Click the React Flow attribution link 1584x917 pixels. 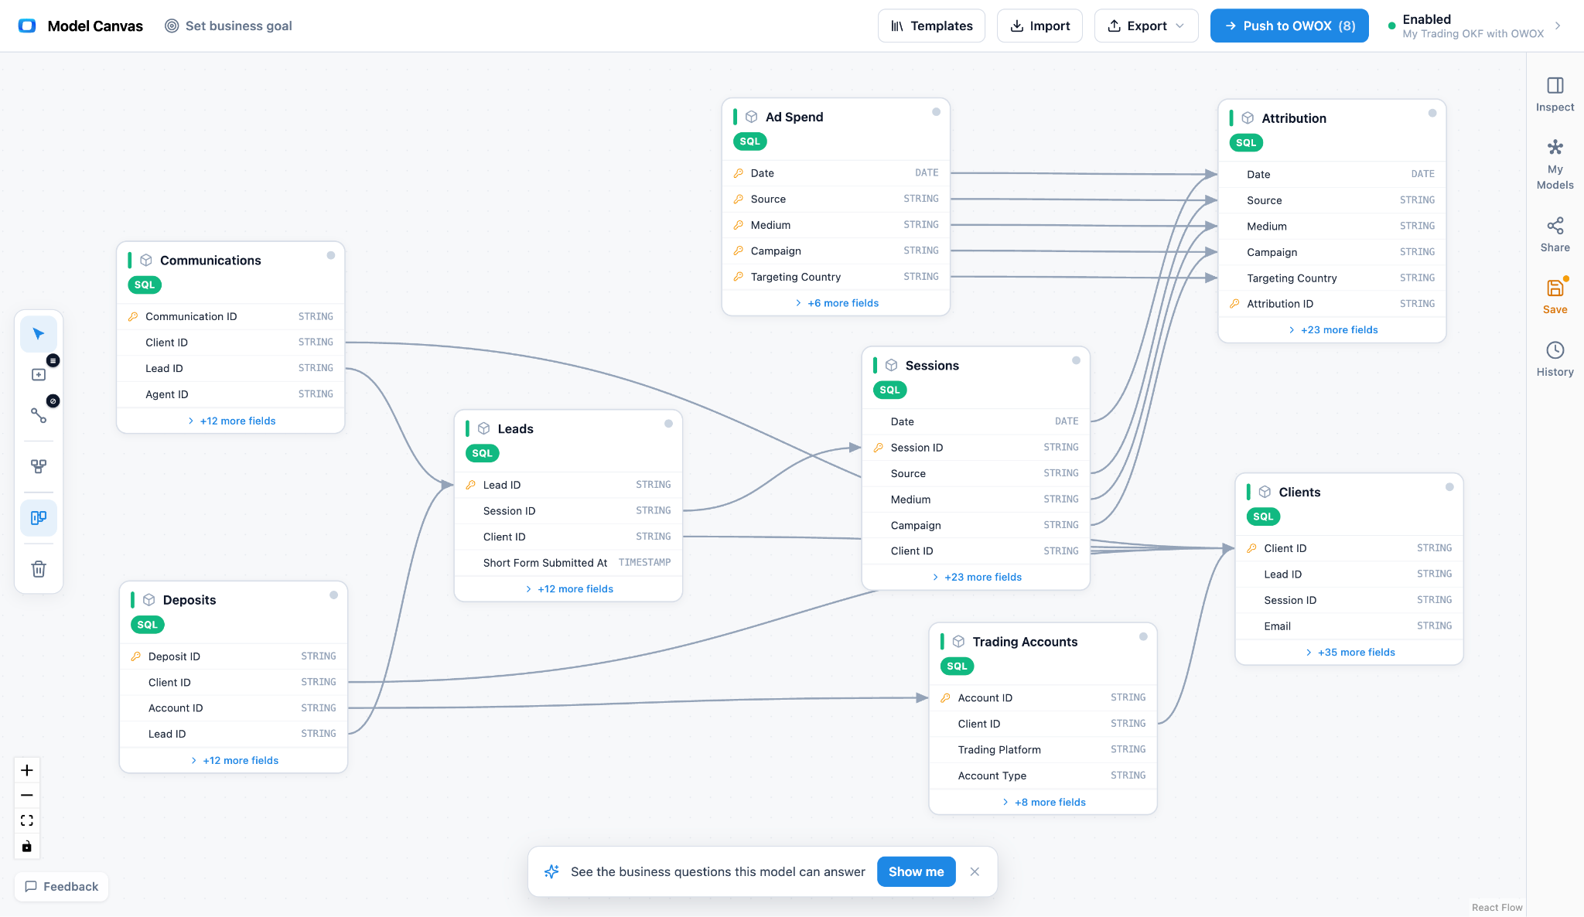pyautogui.click(x=1497, y=907)
